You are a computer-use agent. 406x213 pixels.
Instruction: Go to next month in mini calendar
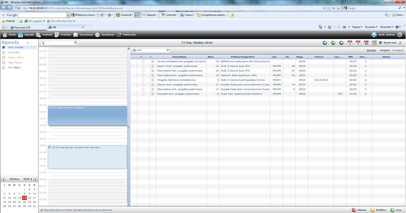pyautogui.click(x=35, y=179)
